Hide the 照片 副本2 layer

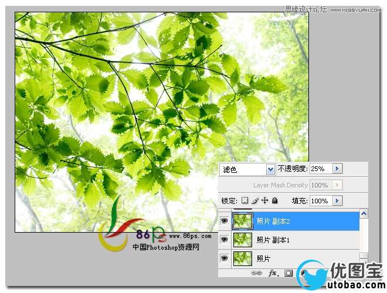[225, 220]
